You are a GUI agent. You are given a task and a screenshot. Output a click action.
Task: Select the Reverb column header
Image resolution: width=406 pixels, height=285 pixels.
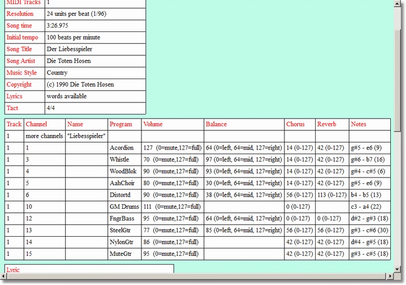tap(327, 124)
